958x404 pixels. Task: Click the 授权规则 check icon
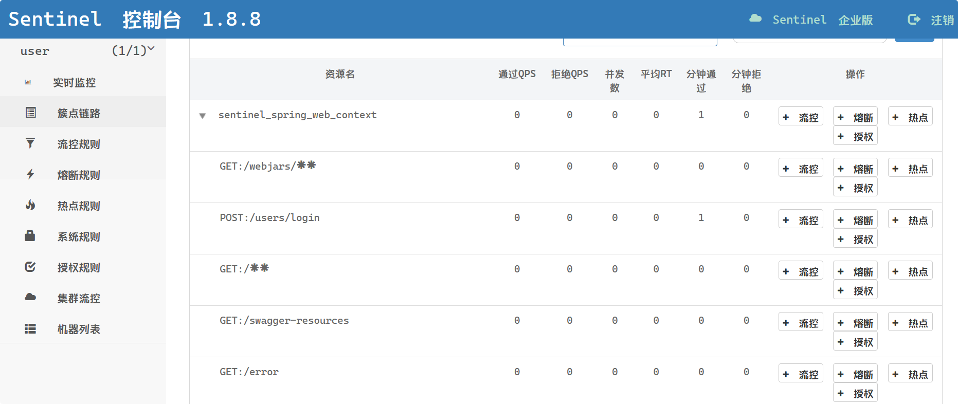tap(30, 267)
